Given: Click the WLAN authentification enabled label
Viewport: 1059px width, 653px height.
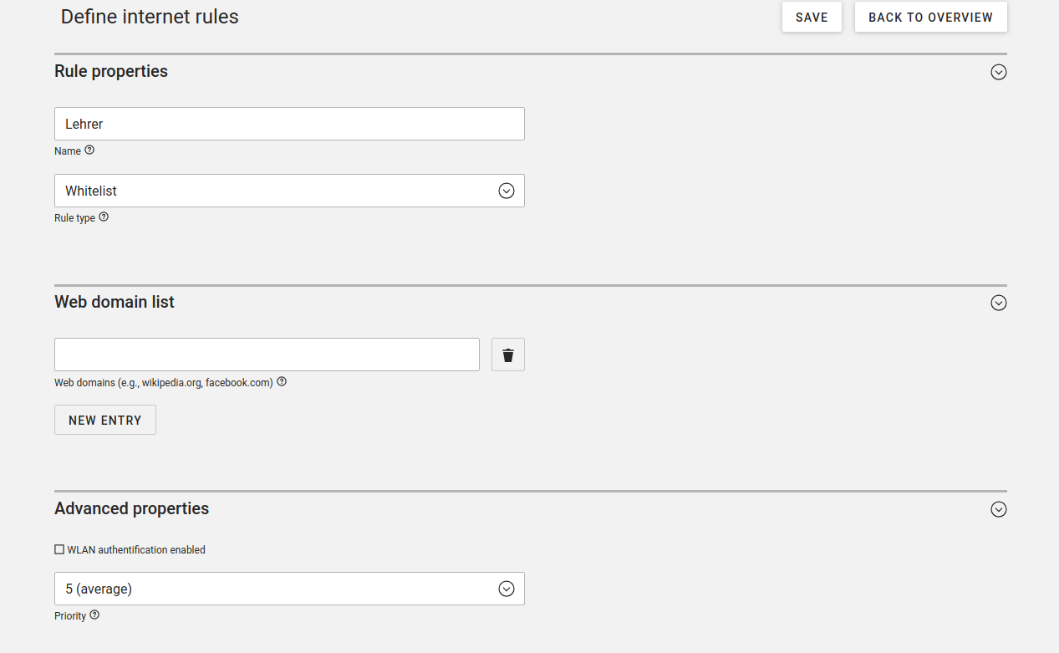Looking at the screenshot, I should (x=136, y=550).
